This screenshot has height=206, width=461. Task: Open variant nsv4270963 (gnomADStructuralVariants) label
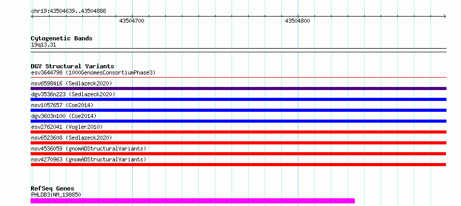click(x=89, y=159)
